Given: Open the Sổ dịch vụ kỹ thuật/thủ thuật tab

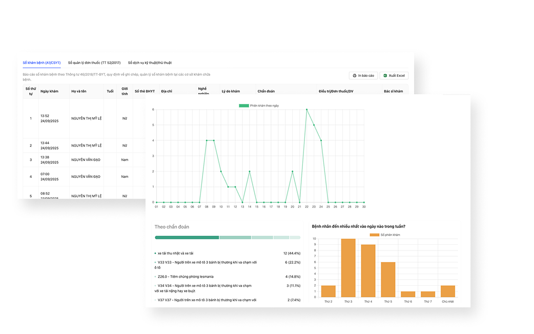Looking at the screenshot, I should (x=150, y=62).
